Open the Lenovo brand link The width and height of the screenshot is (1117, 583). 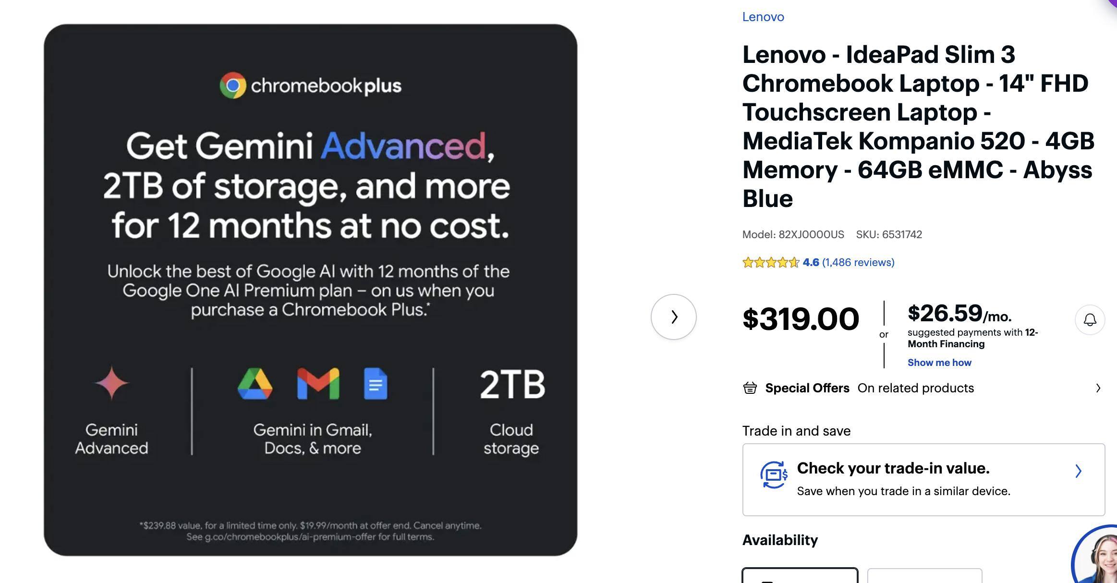pyautogui.click(x=763, y=17)
